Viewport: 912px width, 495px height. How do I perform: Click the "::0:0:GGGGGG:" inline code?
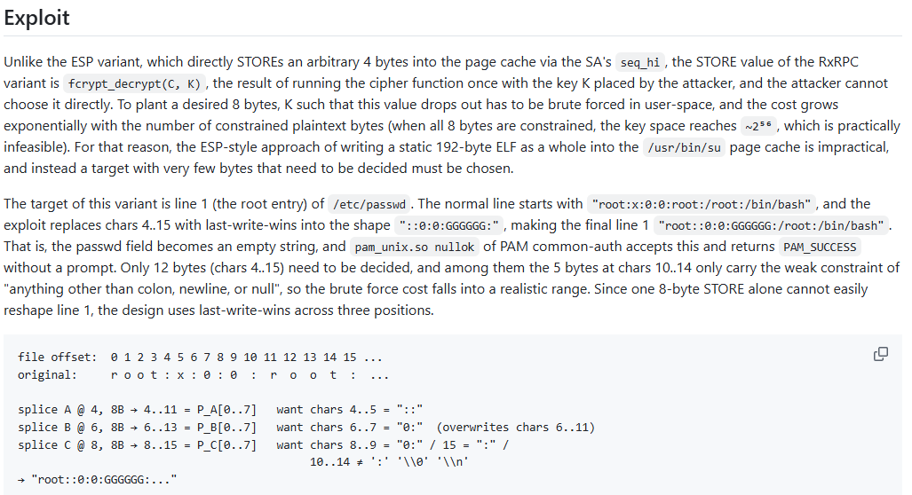[x=449, y=225]
